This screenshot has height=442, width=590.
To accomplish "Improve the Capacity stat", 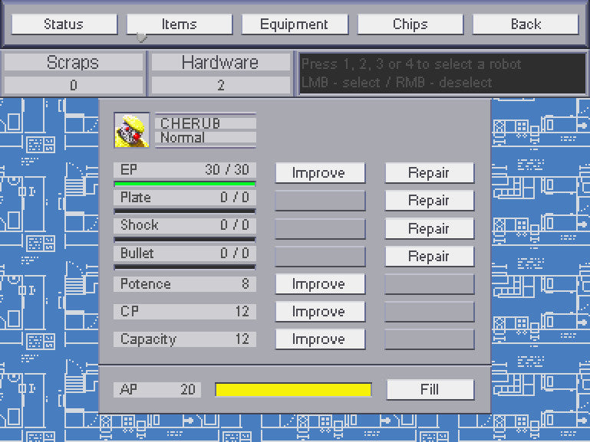I will (x=320, y=339).
